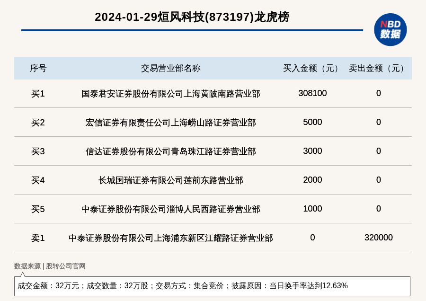
Task: Click the buy amount 3000
Action: 312,151
